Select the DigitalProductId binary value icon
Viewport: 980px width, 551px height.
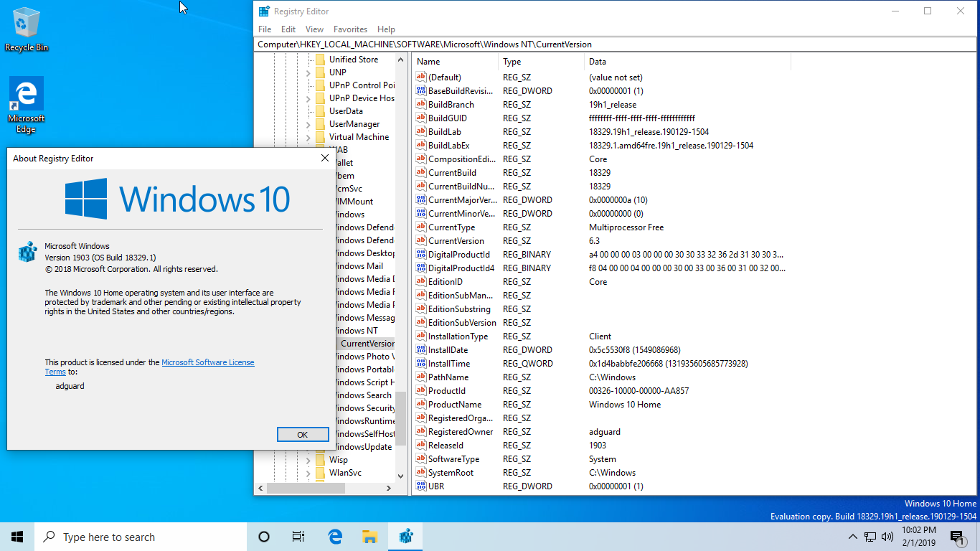[421, 255]
